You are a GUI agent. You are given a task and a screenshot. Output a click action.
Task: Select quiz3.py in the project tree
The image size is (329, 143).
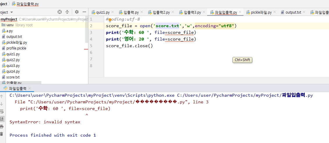13,66
